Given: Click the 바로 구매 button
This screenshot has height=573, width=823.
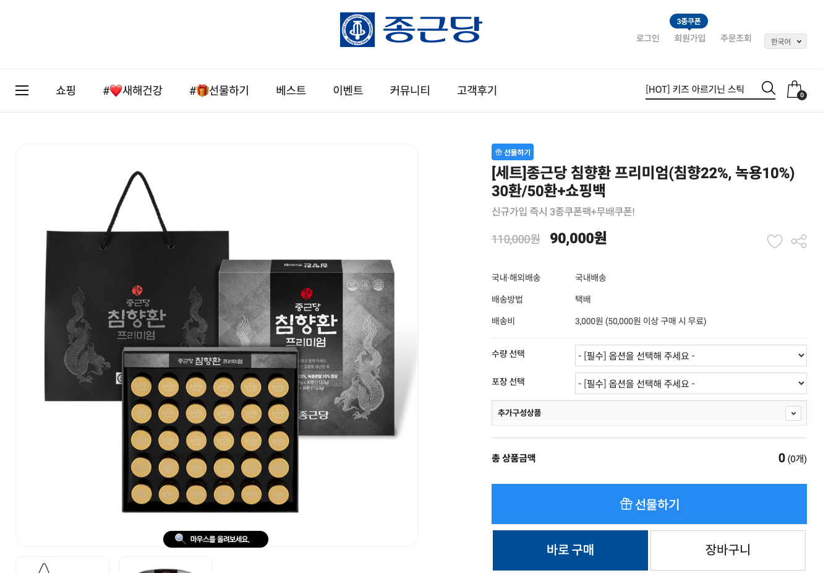Looking at the screenshot, I should click(570, 550).
